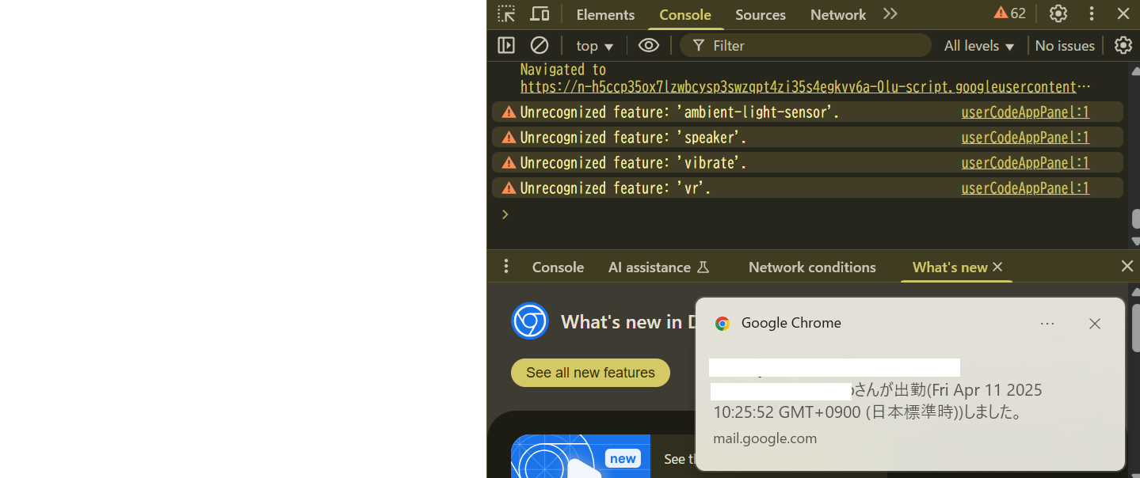Viewport: 1140px width, 478px height.
Task: Switch to the Console tab in the top bar
Action: coord(685,14)
